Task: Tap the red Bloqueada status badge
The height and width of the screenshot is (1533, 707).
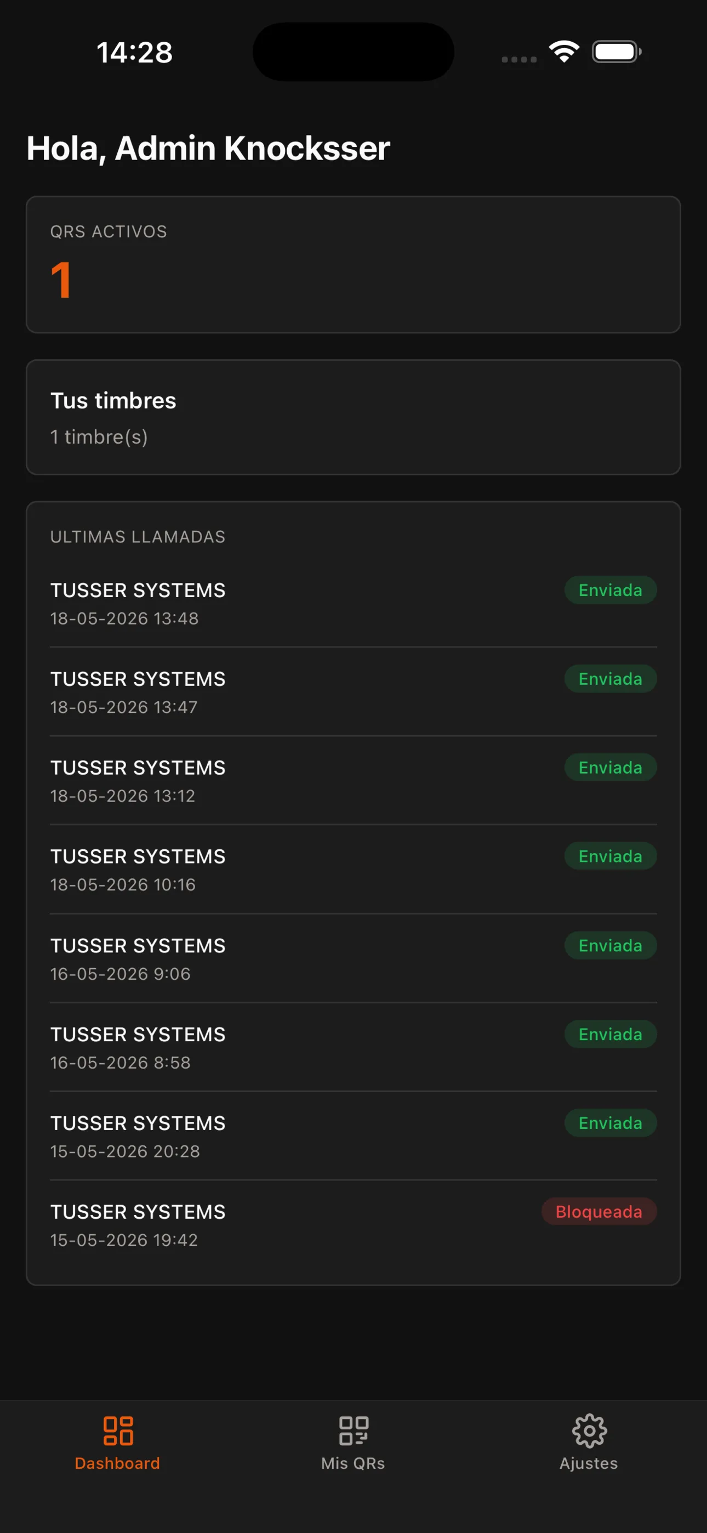Action: (x=598, y=1212)
